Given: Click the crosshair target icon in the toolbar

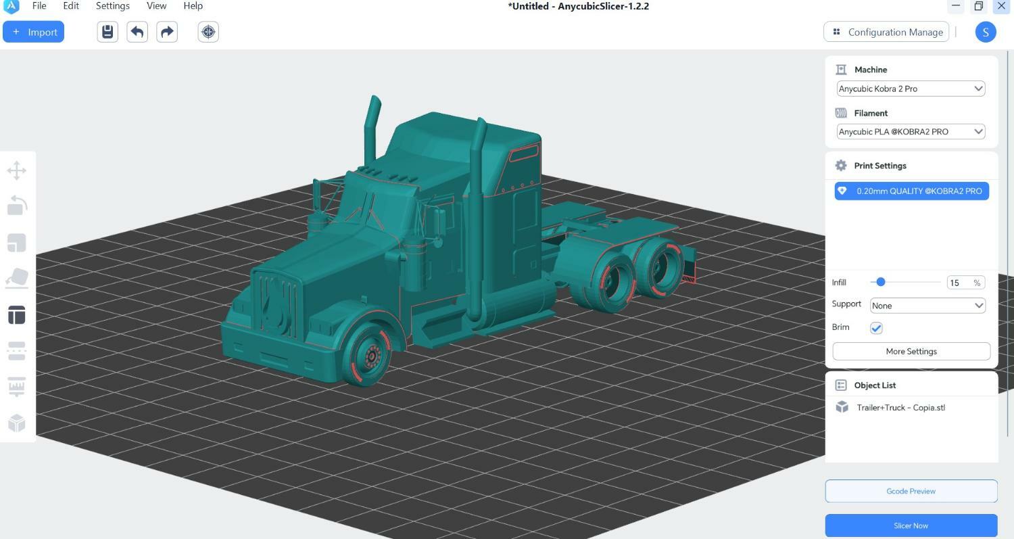Looking at the screenshot, I should (208, 32).
